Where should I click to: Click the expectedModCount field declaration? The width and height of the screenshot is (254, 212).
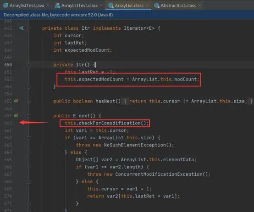pos(83,50)
